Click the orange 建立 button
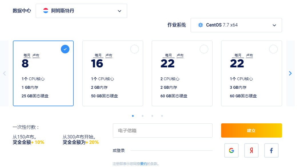This screenshot has height=167, width=304. point(251,130)
